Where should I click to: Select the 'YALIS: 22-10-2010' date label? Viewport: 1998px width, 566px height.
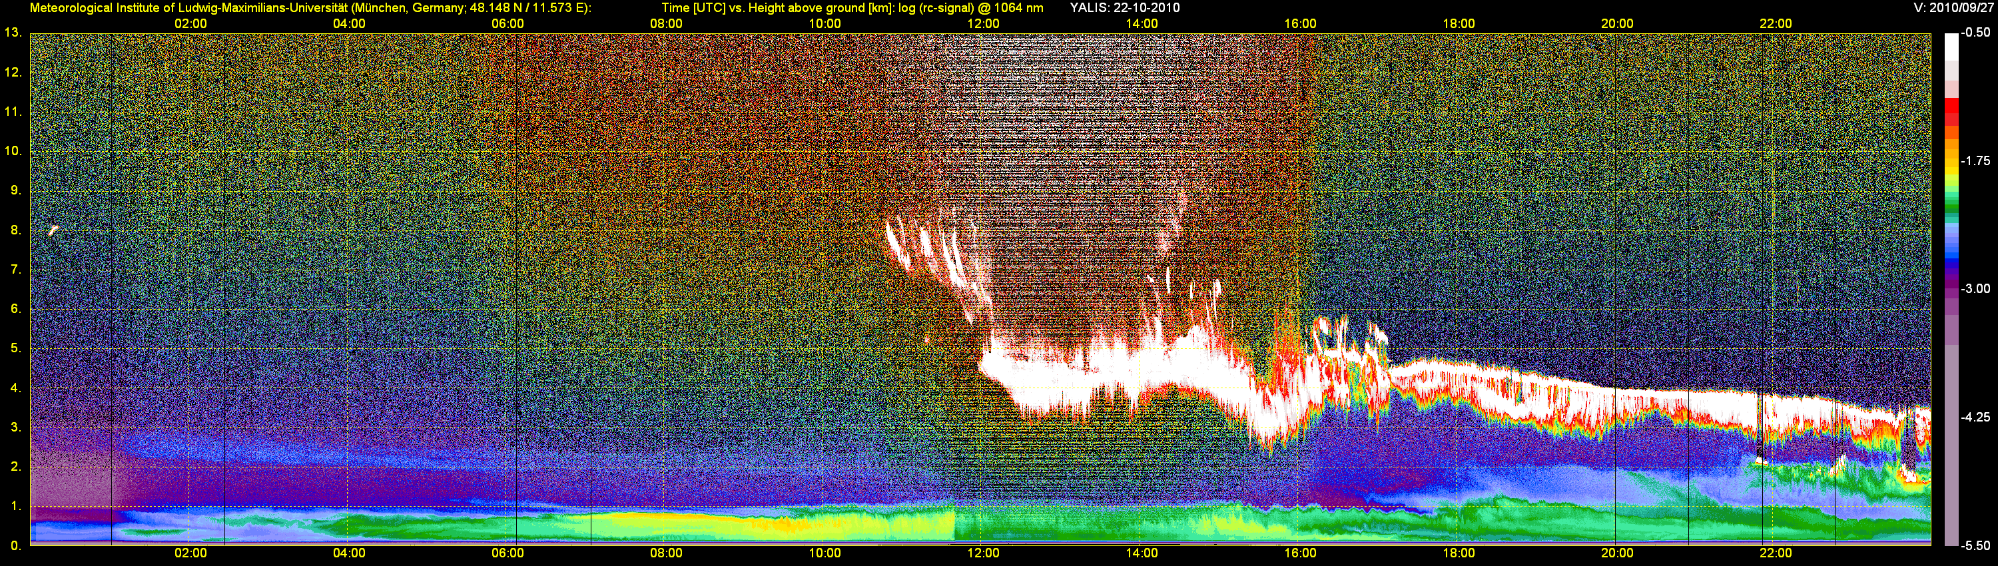1125,8
